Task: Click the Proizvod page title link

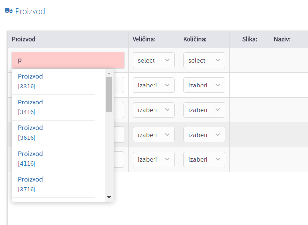Action: 30,11
